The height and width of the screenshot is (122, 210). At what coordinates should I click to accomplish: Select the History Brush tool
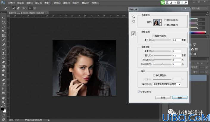coord(3,58)
